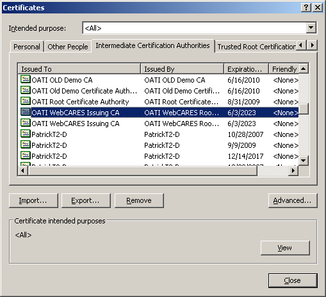The image size is (326, 297).
Task: Sort by the Friendly name column header
Action: (284, 69)
